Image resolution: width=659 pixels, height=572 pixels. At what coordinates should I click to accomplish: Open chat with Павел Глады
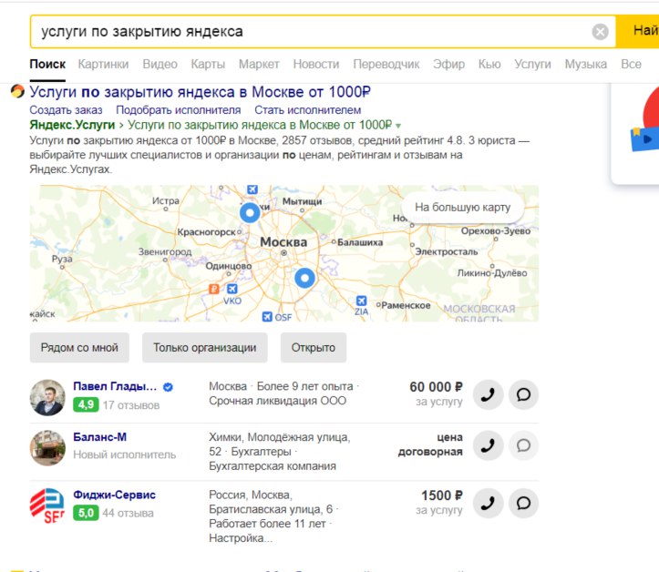(523, 394)
